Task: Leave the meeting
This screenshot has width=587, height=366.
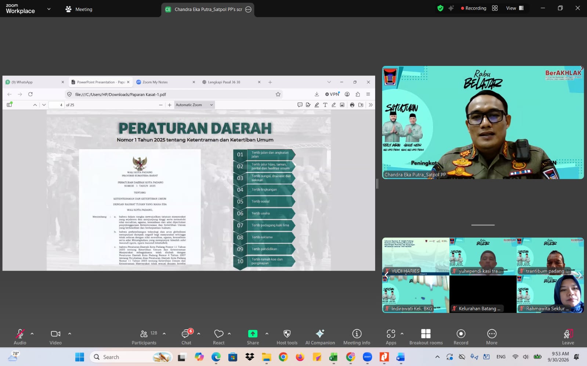Action: pyautogui.click(x=568, y=337)
